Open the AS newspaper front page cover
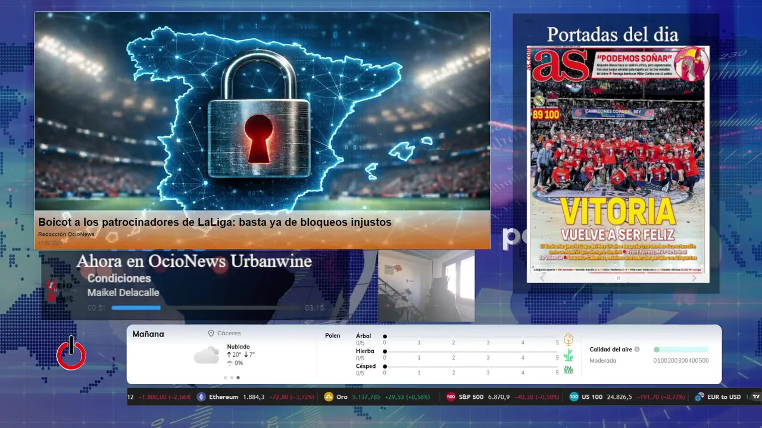This screenshot has height=428, width=762. coord(618,159)
